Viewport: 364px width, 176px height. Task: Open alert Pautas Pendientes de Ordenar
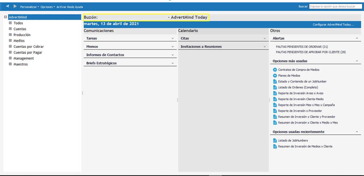(302, 47)
